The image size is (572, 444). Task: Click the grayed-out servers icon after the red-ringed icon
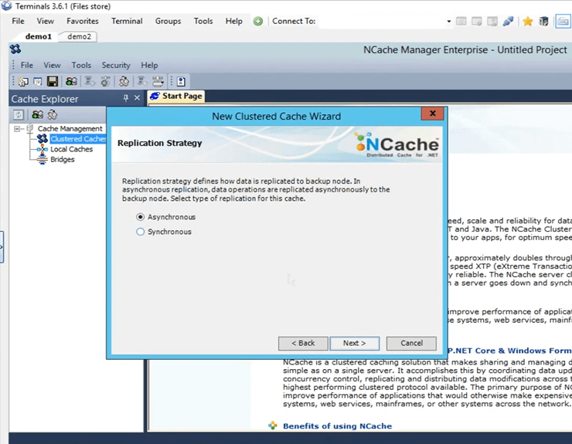pos(142,81)
